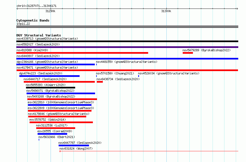This screenshot has height=162, width=246.
Task: Open variant nsv6582027 (Sedlazeck2020) label
Action: 38,44
